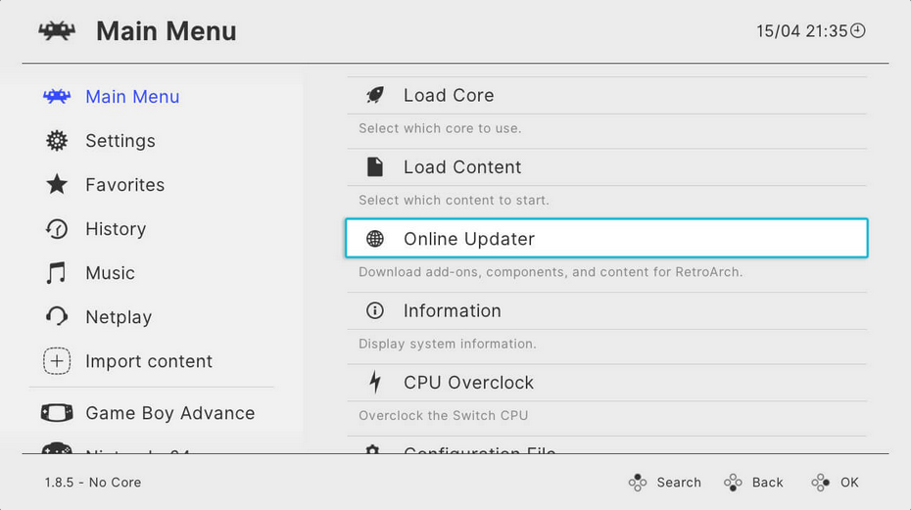Screen dimensions: 911x510
Task: Click the Online Updater globe icon
Action: coord(375,238)
